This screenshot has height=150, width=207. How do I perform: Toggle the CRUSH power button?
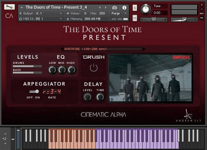tap(94, 68)
